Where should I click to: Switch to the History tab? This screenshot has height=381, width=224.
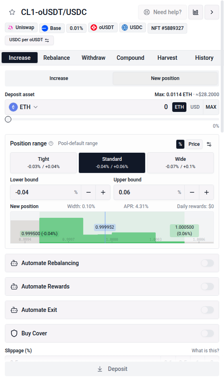click(x=204, y=58)
